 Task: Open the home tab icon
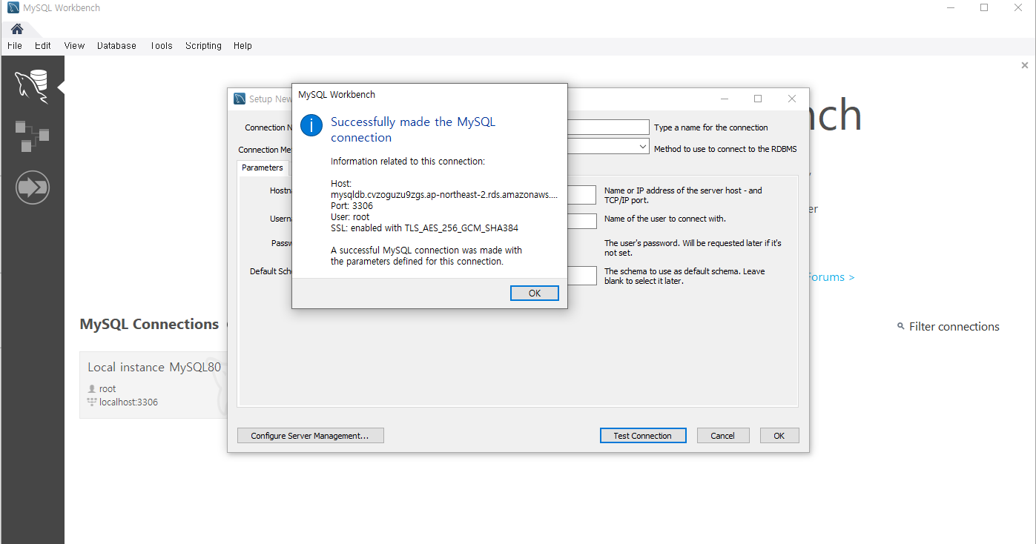(x=16, y=29)
